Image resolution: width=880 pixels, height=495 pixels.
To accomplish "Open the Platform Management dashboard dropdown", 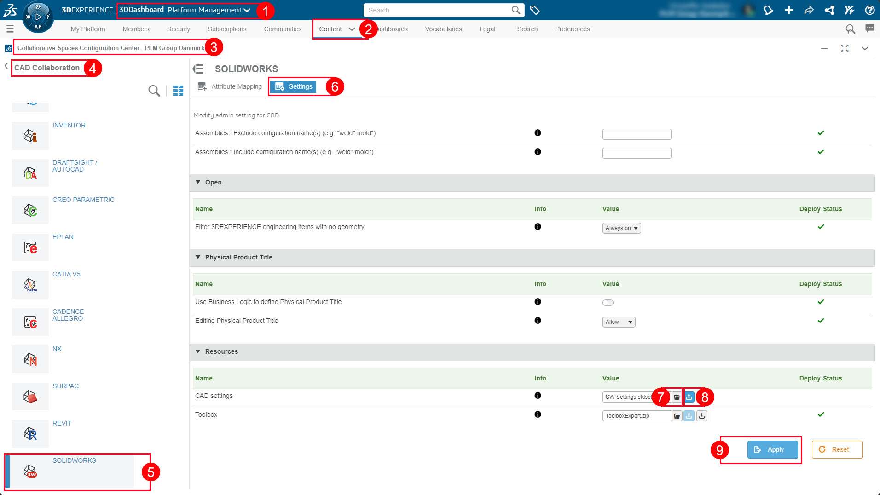I will (x=208, y=10).
